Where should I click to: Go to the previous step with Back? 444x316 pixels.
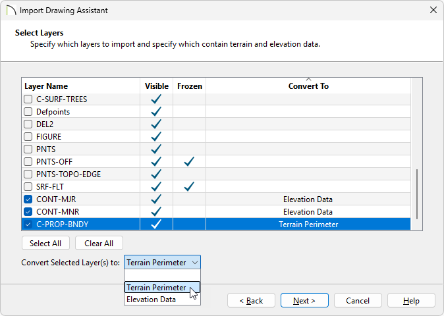[251, 300]
